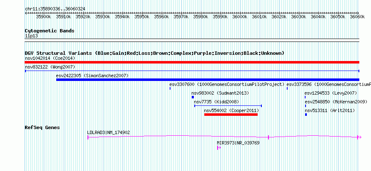Viewport: 371px width, 171px height.
Task: Click the MIR3973 gene arrow glyph
Action: point(219,148)
